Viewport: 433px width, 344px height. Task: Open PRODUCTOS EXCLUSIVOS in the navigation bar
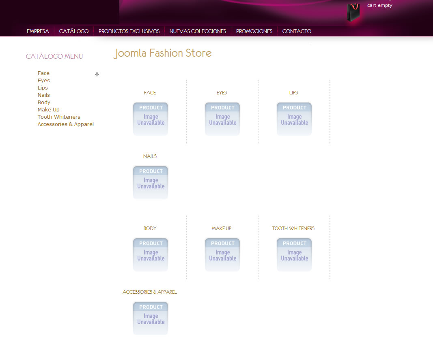point(129,31)
